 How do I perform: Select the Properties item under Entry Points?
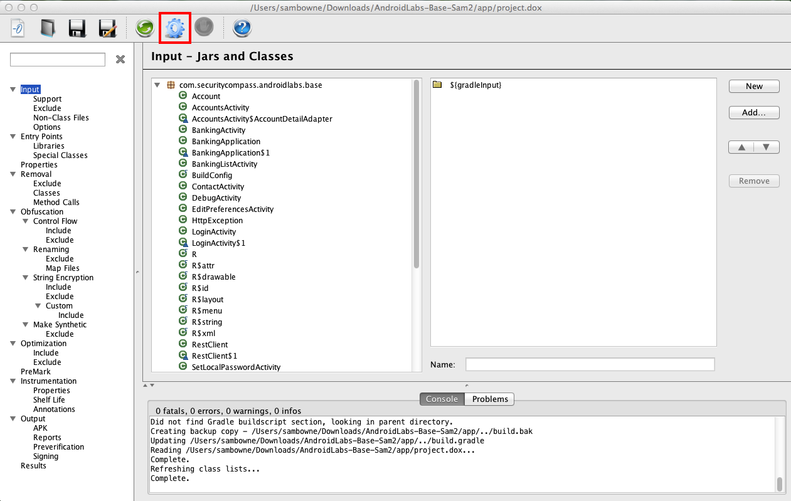pyautogui.click(x=39, y=165)
